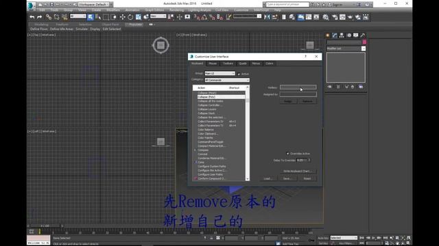Toggle the Active checkbox in dialog

(x=239, y=74)
